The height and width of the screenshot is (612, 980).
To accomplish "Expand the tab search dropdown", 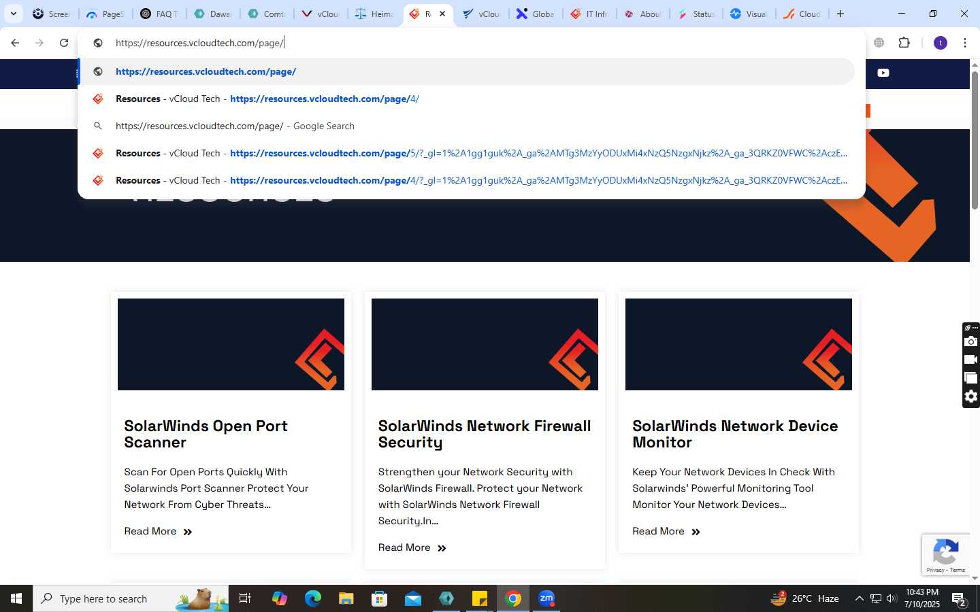I will (x=13, y=14).
